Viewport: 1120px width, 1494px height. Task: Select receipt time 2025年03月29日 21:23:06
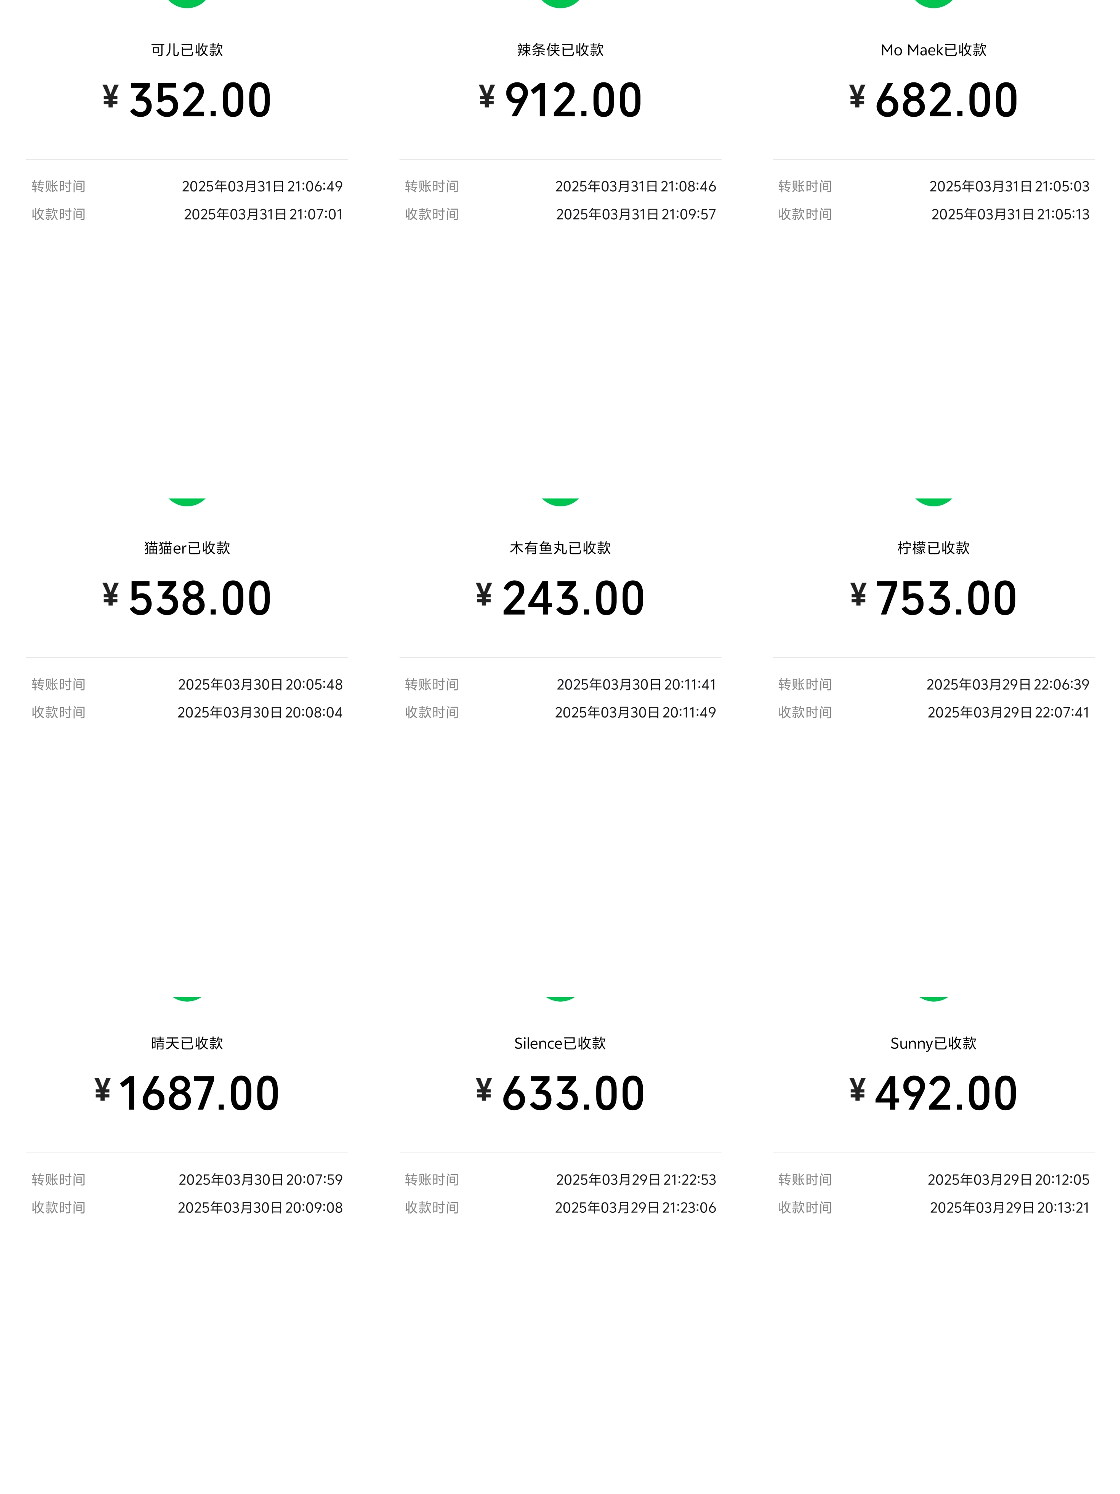(635, 1208)
